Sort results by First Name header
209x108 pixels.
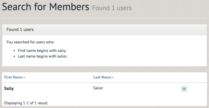click(x=13, y=77)
